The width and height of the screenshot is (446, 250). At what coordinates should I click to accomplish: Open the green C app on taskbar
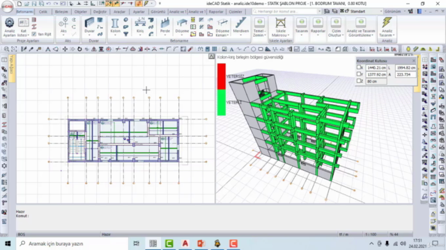169,244
